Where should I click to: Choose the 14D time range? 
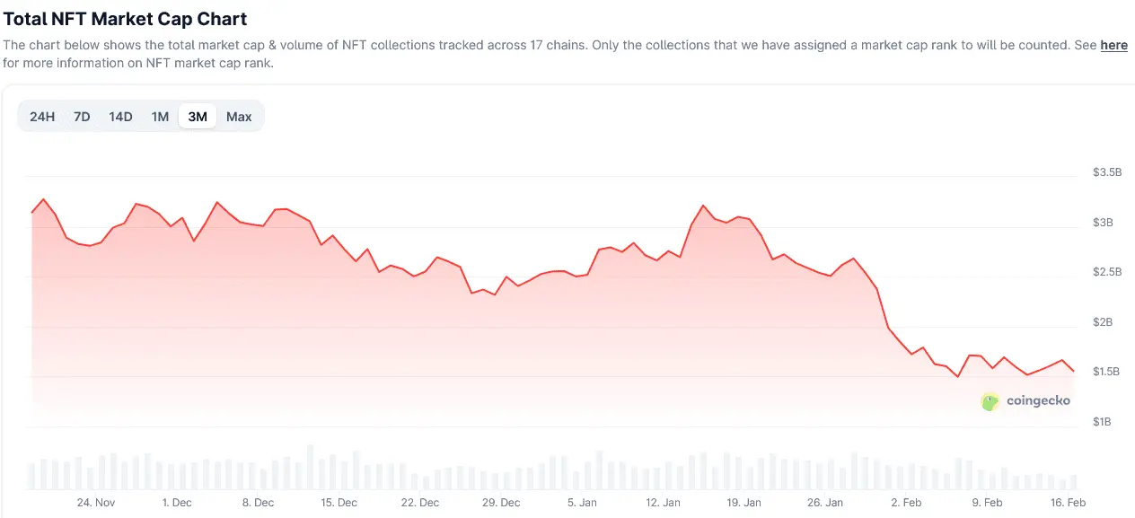coord(120,117)
